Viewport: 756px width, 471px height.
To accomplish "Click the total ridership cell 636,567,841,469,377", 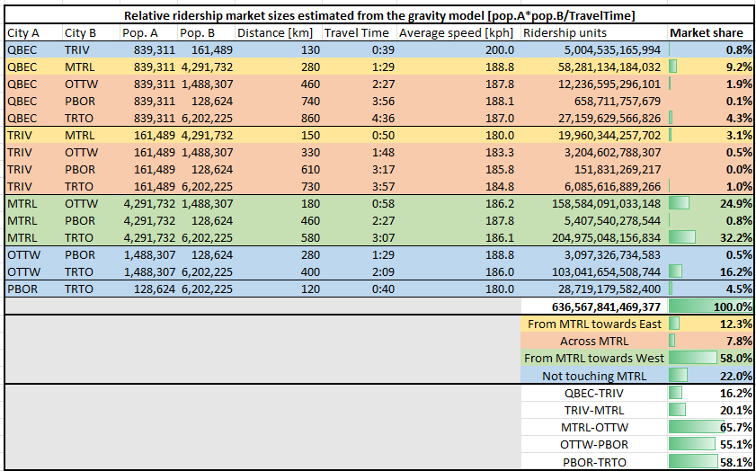I will pos(592,307).
